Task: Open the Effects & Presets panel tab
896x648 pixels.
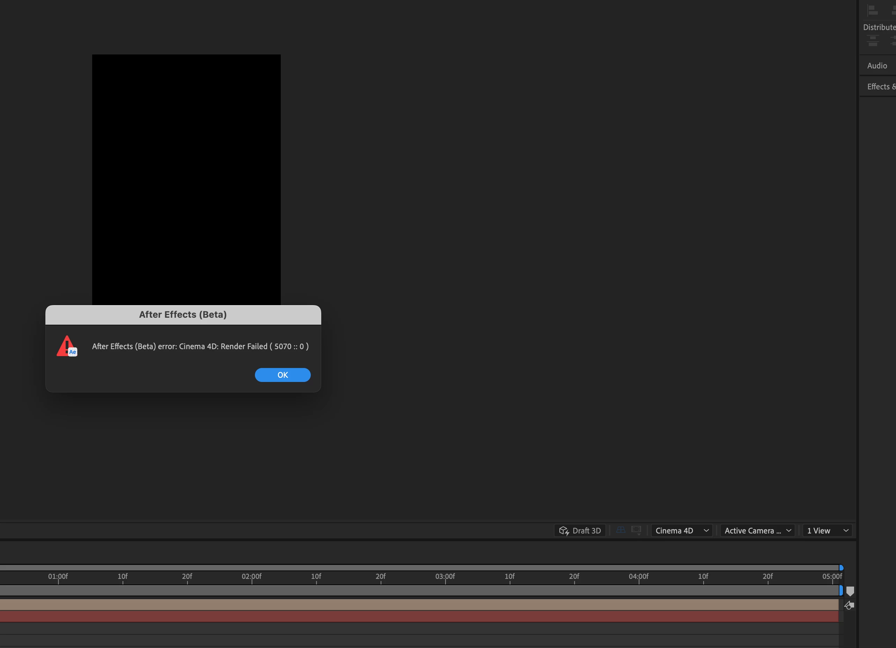Action: [880, 87]
